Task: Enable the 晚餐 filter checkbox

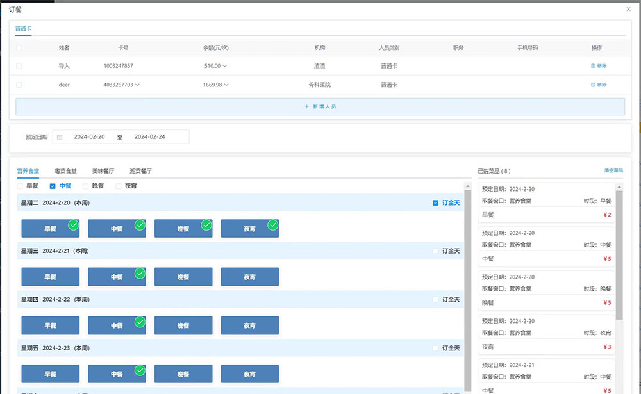Action: [x=85, y=186]
